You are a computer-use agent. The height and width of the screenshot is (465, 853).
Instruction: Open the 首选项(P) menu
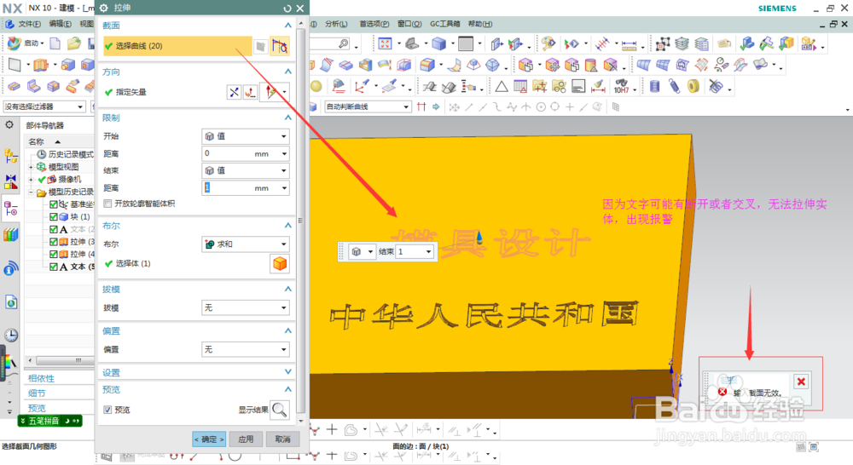coord(374,24)
